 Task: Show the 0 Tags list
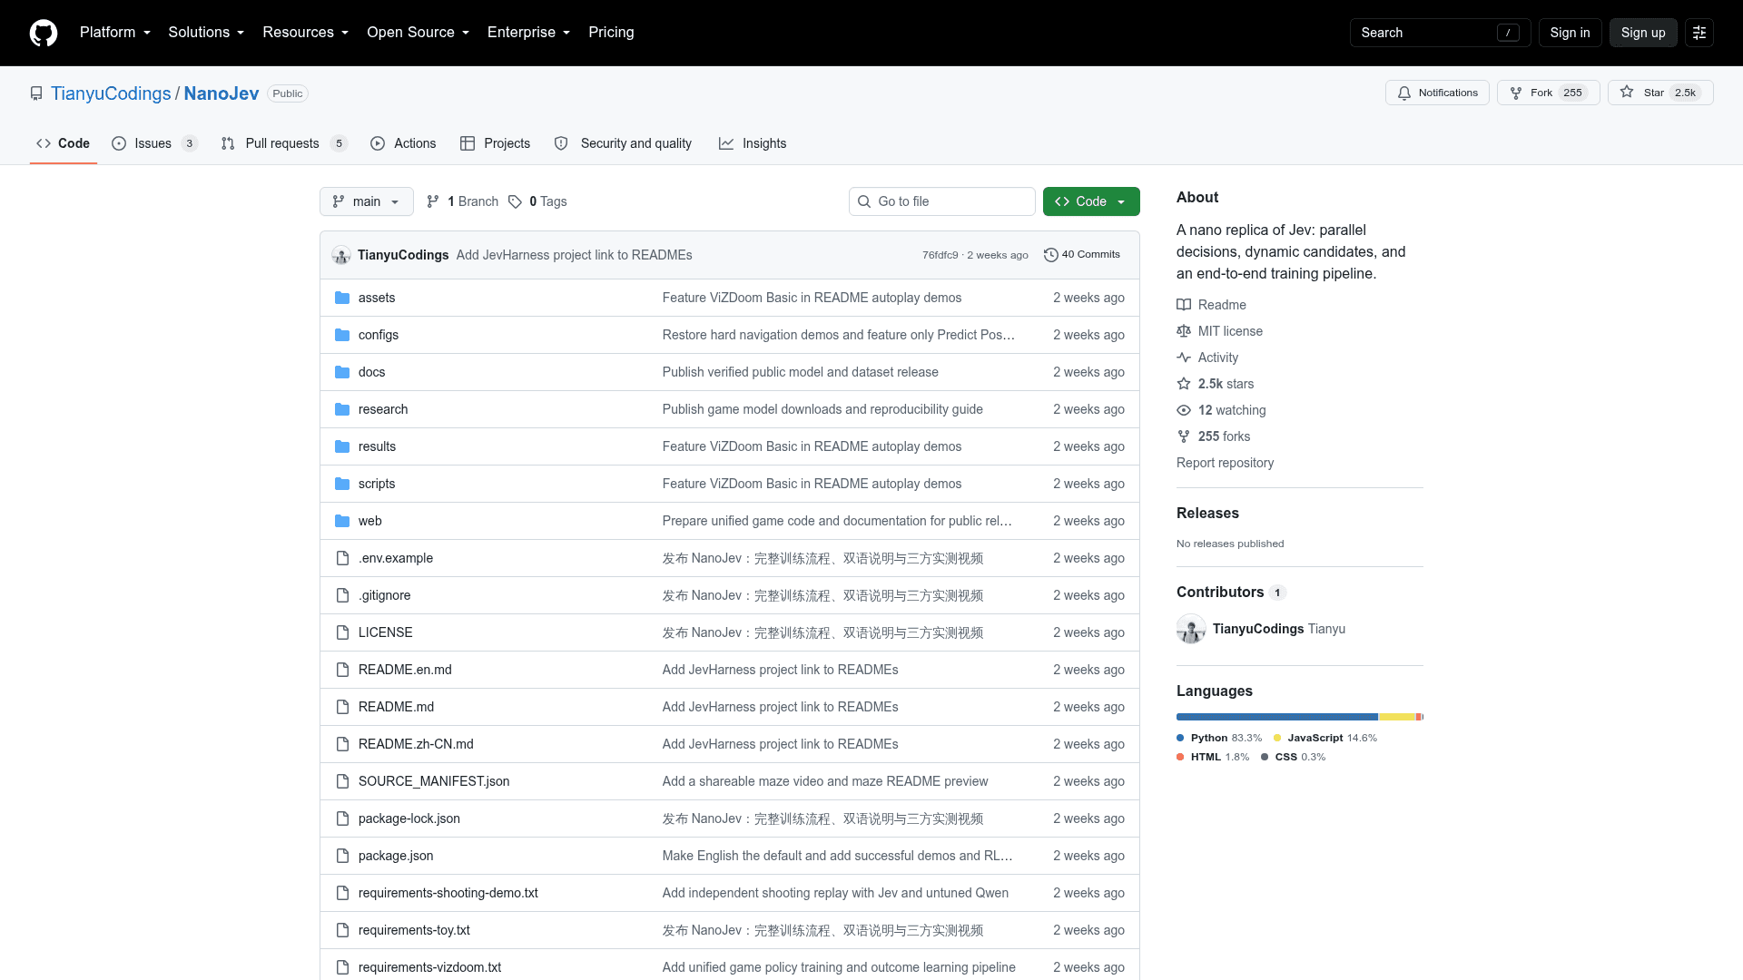(537, 201)
